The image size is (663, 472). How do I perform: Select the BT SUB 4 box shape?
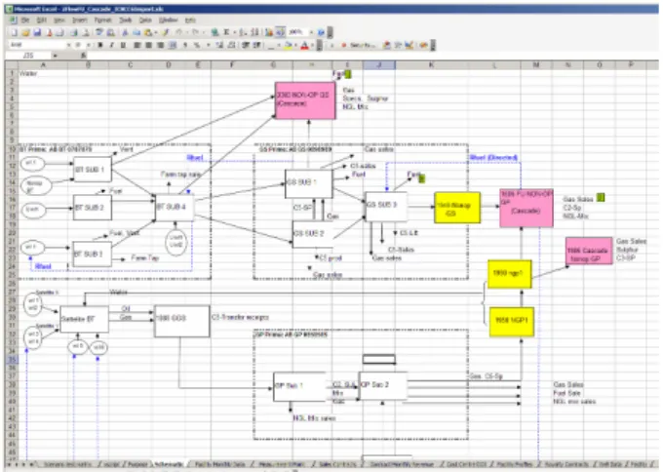point(175,208)
